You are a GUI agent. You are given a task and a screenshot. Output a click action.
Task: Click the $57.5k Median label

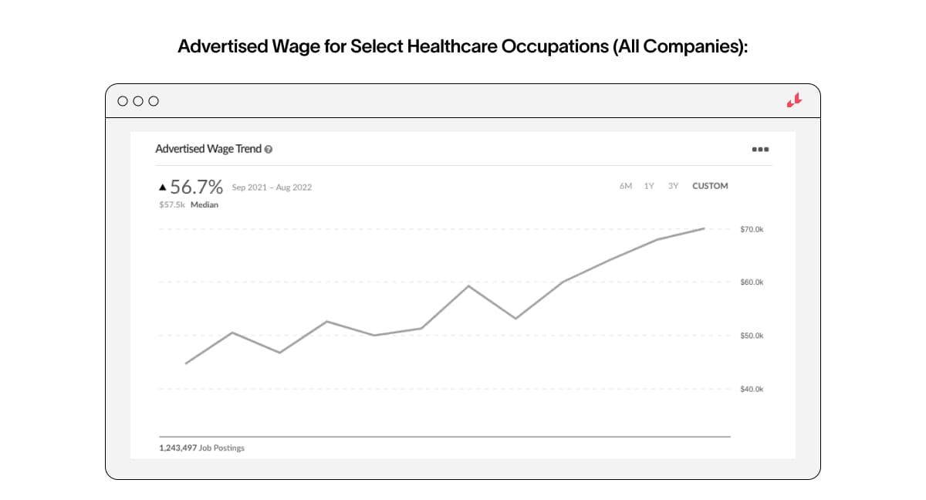pyautogui.click(x=188, y=205)
